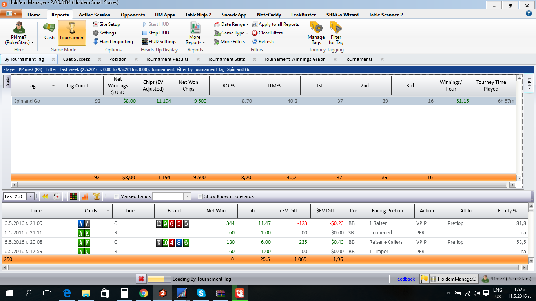The height and width of the screenshot is (301, 536).
Task: Open HM2 application menu button
Action: [11, 14]
